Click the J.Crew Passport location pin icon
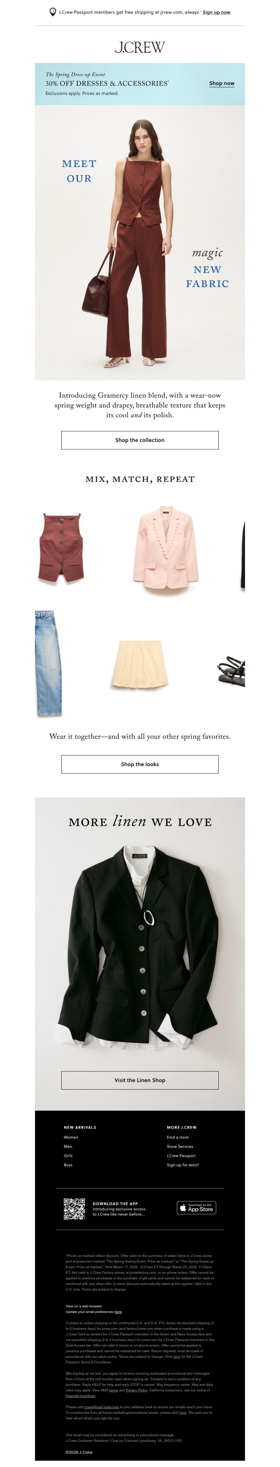Viewport: 280px width, 1467px height. [53, 12]
